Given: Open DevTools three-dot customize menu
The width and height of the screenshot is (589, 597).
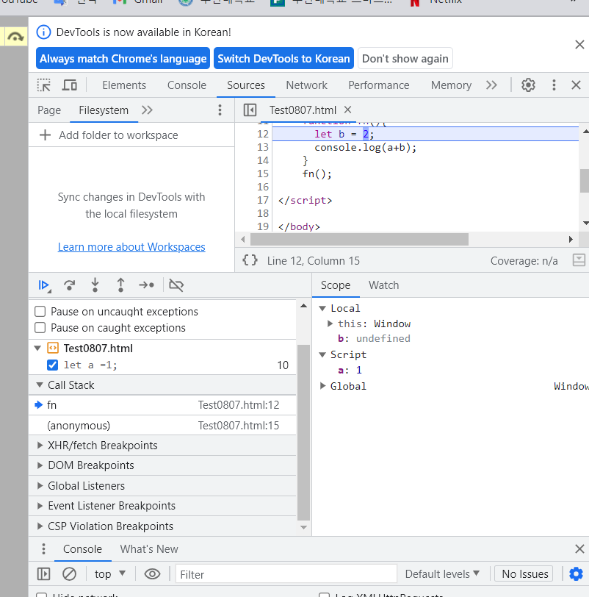Looking at the screenshot, I should 554,85.
